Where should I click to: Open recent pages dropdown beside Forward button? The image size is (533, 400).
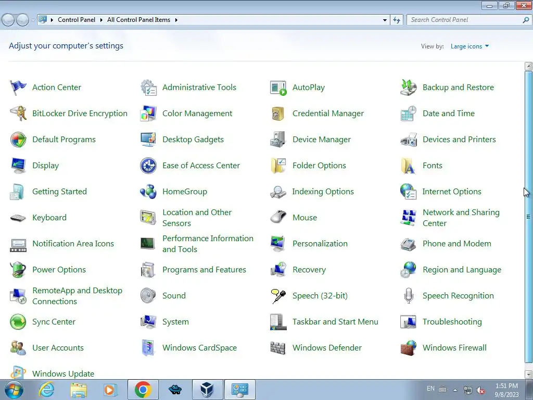click(x=33, y=20)
